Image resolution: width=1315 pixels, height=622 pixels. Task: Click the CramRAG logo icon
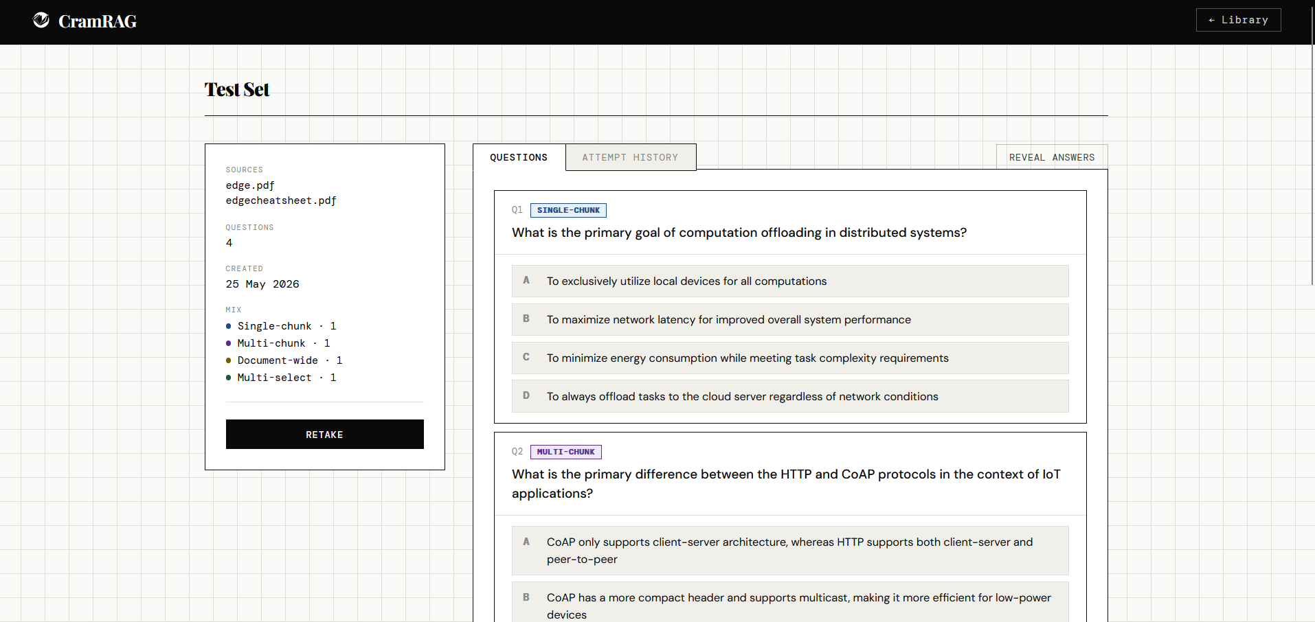point(41,21)
